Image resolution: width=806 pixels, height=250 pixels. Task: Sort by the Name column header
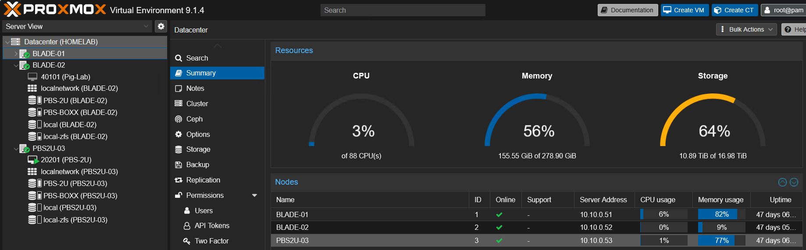point(370,200)
